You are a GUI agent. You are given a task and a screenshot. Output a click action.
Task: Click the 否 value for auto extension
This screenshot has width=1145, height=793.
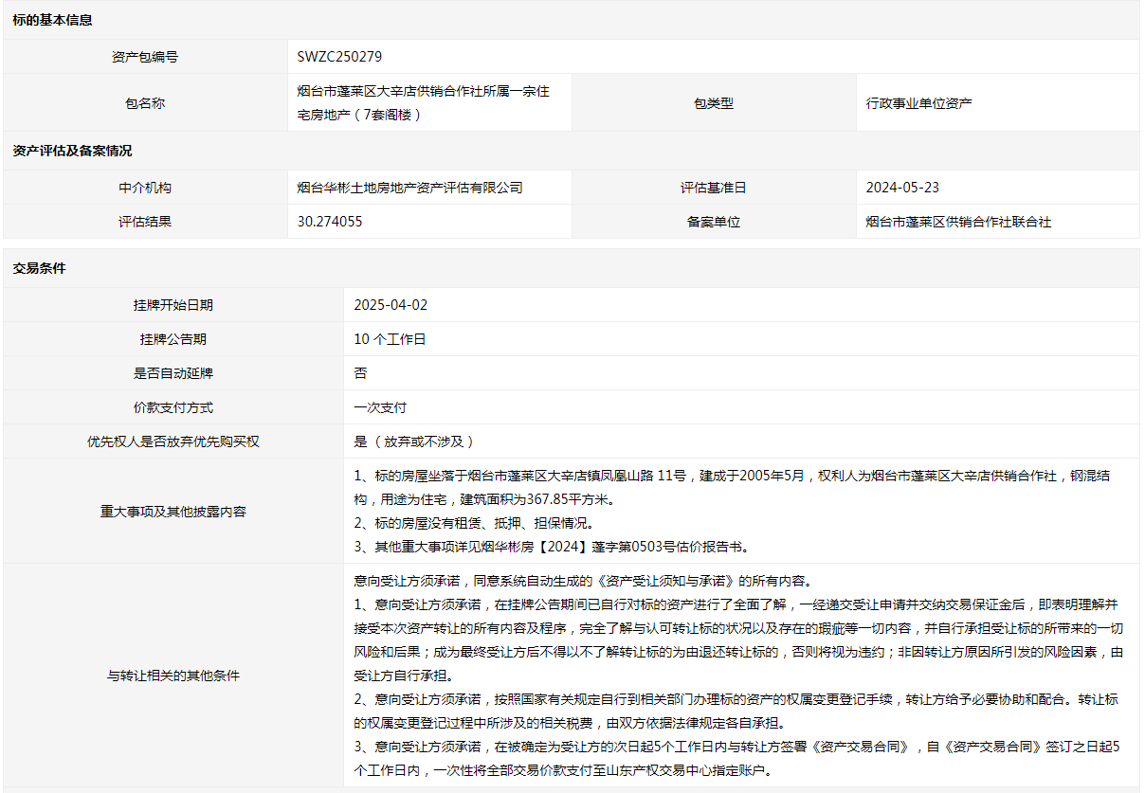[x=360, y=373]
